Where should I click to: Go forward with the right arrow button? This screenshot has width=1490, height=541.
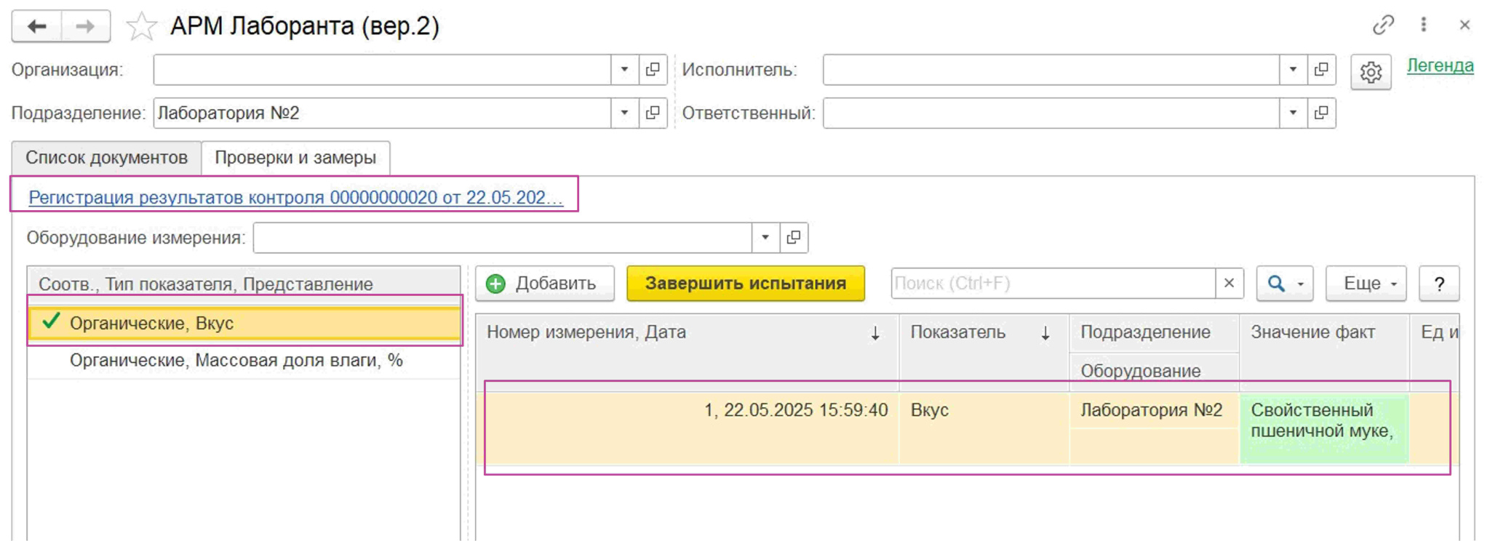click(86, 27)
